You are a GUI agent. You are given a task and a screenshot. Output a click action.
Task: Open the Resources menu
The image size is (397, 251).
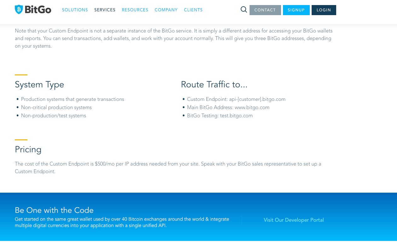pyautogui.click(x=135, y=10)
